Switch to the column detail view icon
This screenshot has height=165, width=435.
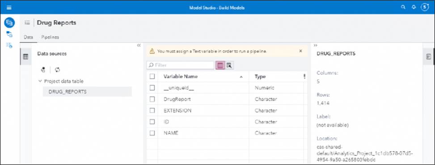[x=229, y=65]
